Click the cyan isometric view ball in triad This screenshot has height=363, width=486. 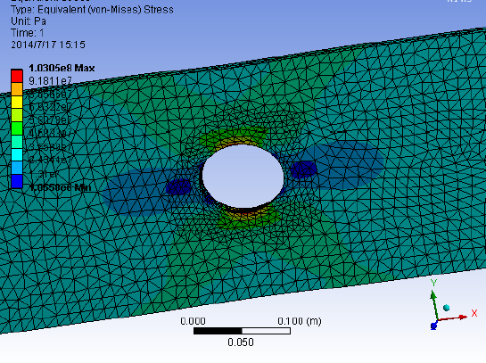[447, 308]
